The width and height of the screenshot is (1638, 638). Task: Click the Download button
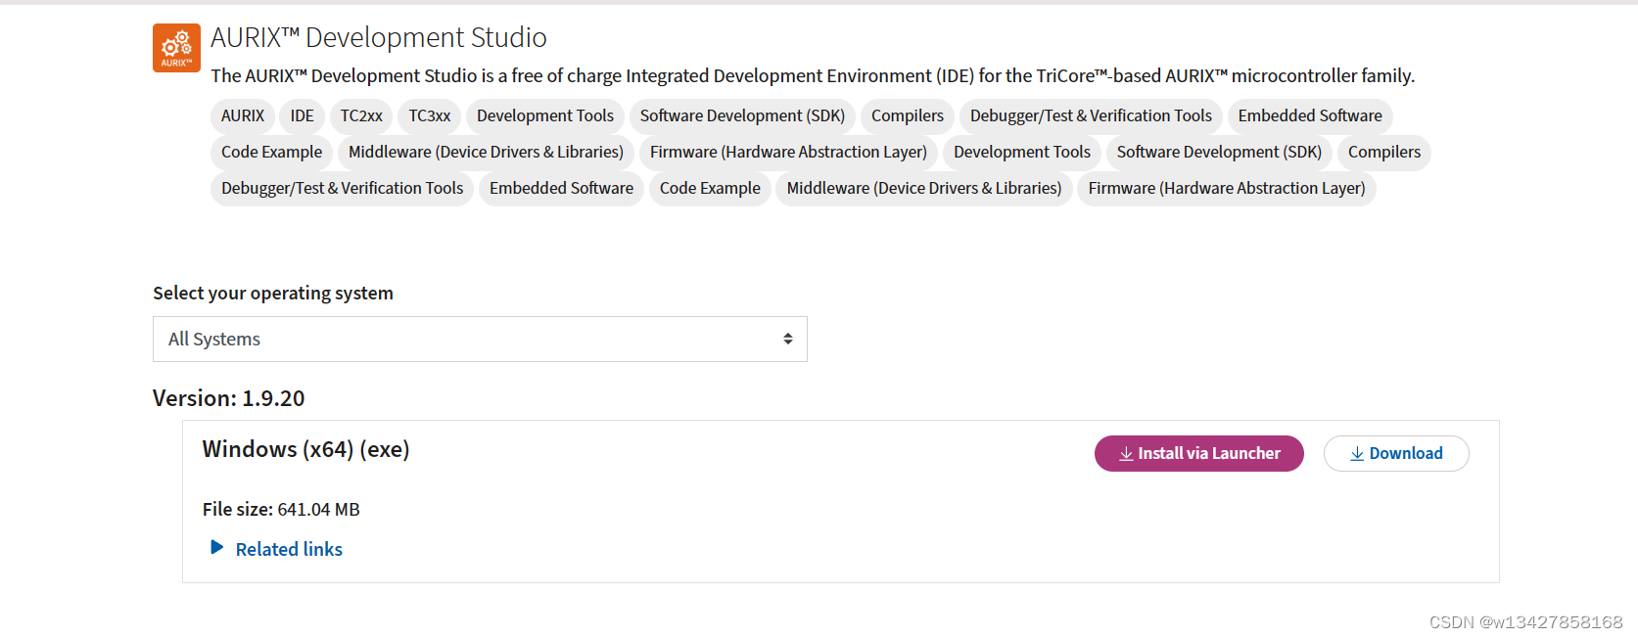(x=1396, y=453)
